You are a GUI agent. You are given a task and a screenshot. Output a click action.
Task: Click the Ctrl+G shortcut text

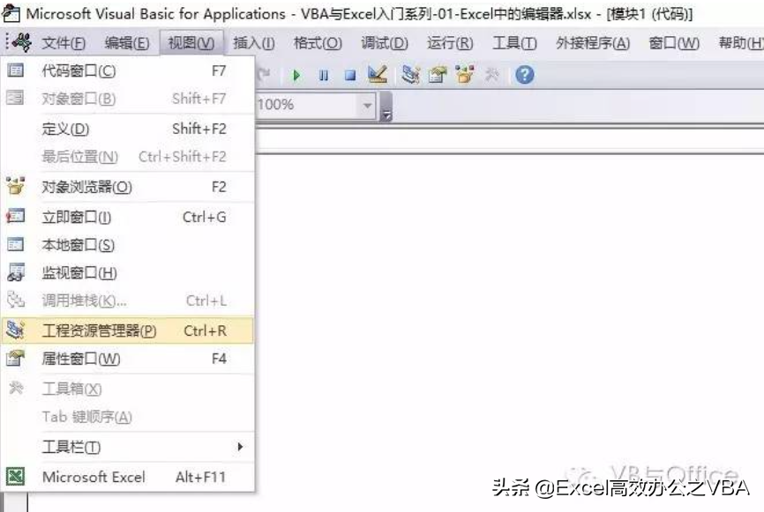[204, 217]
